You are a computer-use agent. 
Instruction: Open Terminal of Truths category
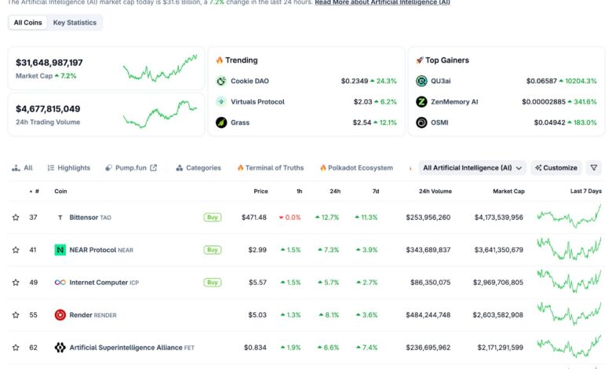tap(271, 168)
